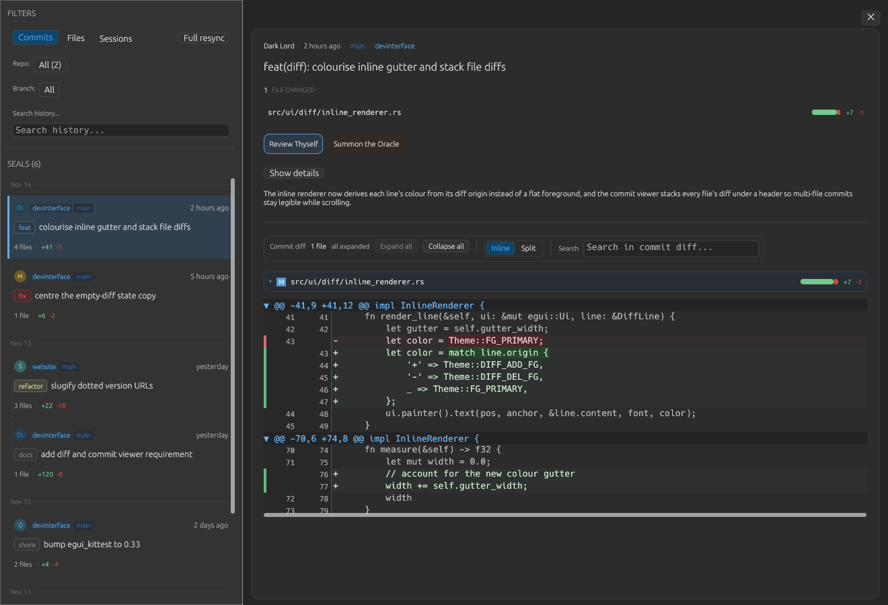Select commit 'colourise inline gutter and stack file diffs'
This screenshot has width=888, height=605.
(120, 227)
